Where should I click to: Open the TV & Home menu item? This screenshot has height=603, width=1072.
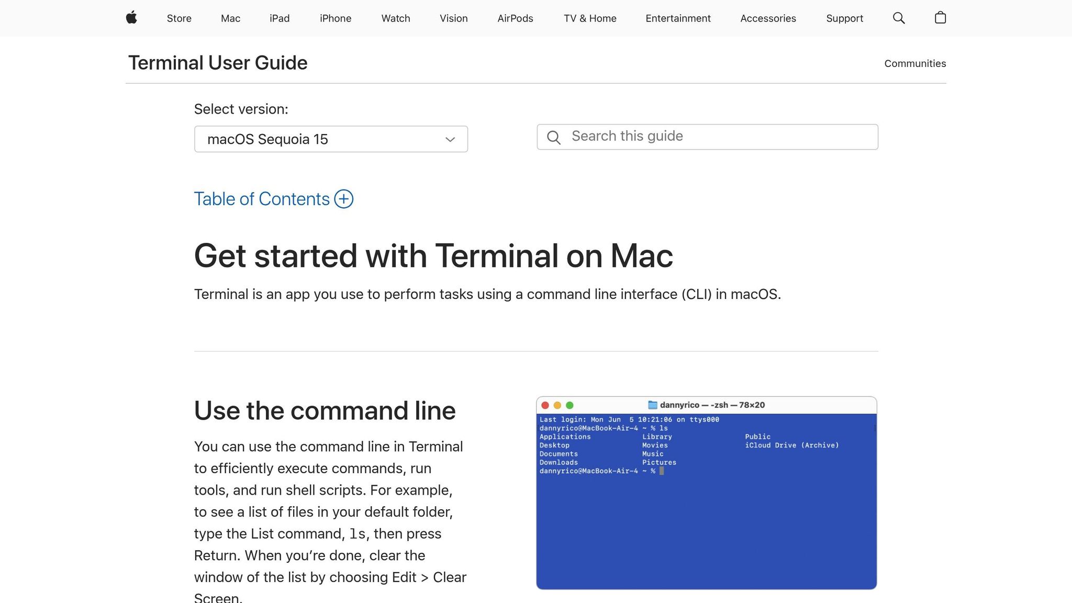[x=590, y=18]
